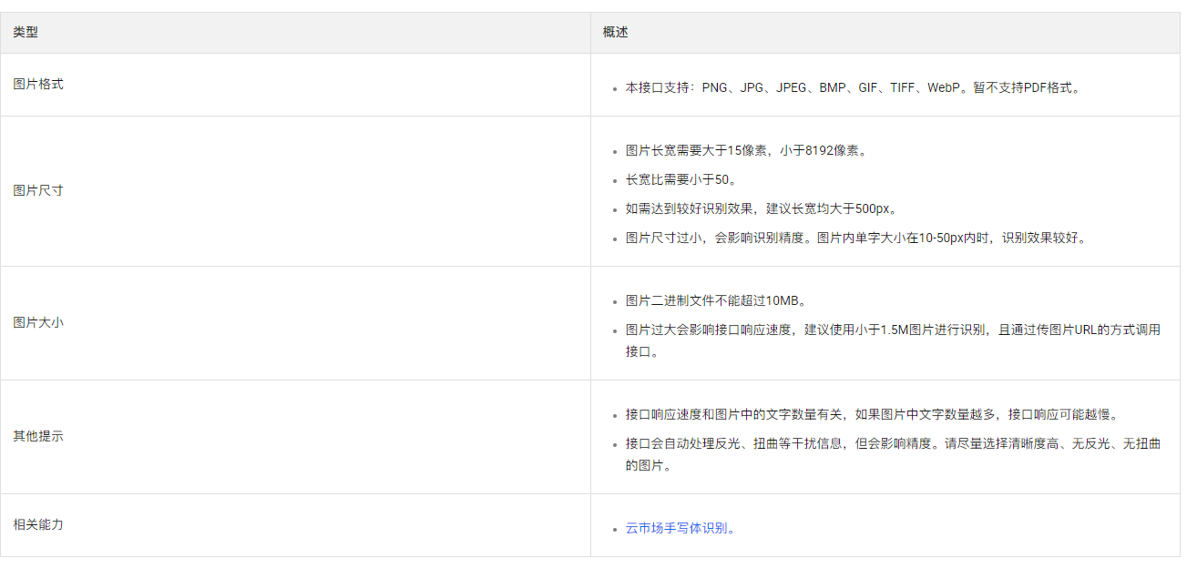Click the bullet recommending images under 1.5M
Viewport: 1187px width, 568px height.
[893, 330]
